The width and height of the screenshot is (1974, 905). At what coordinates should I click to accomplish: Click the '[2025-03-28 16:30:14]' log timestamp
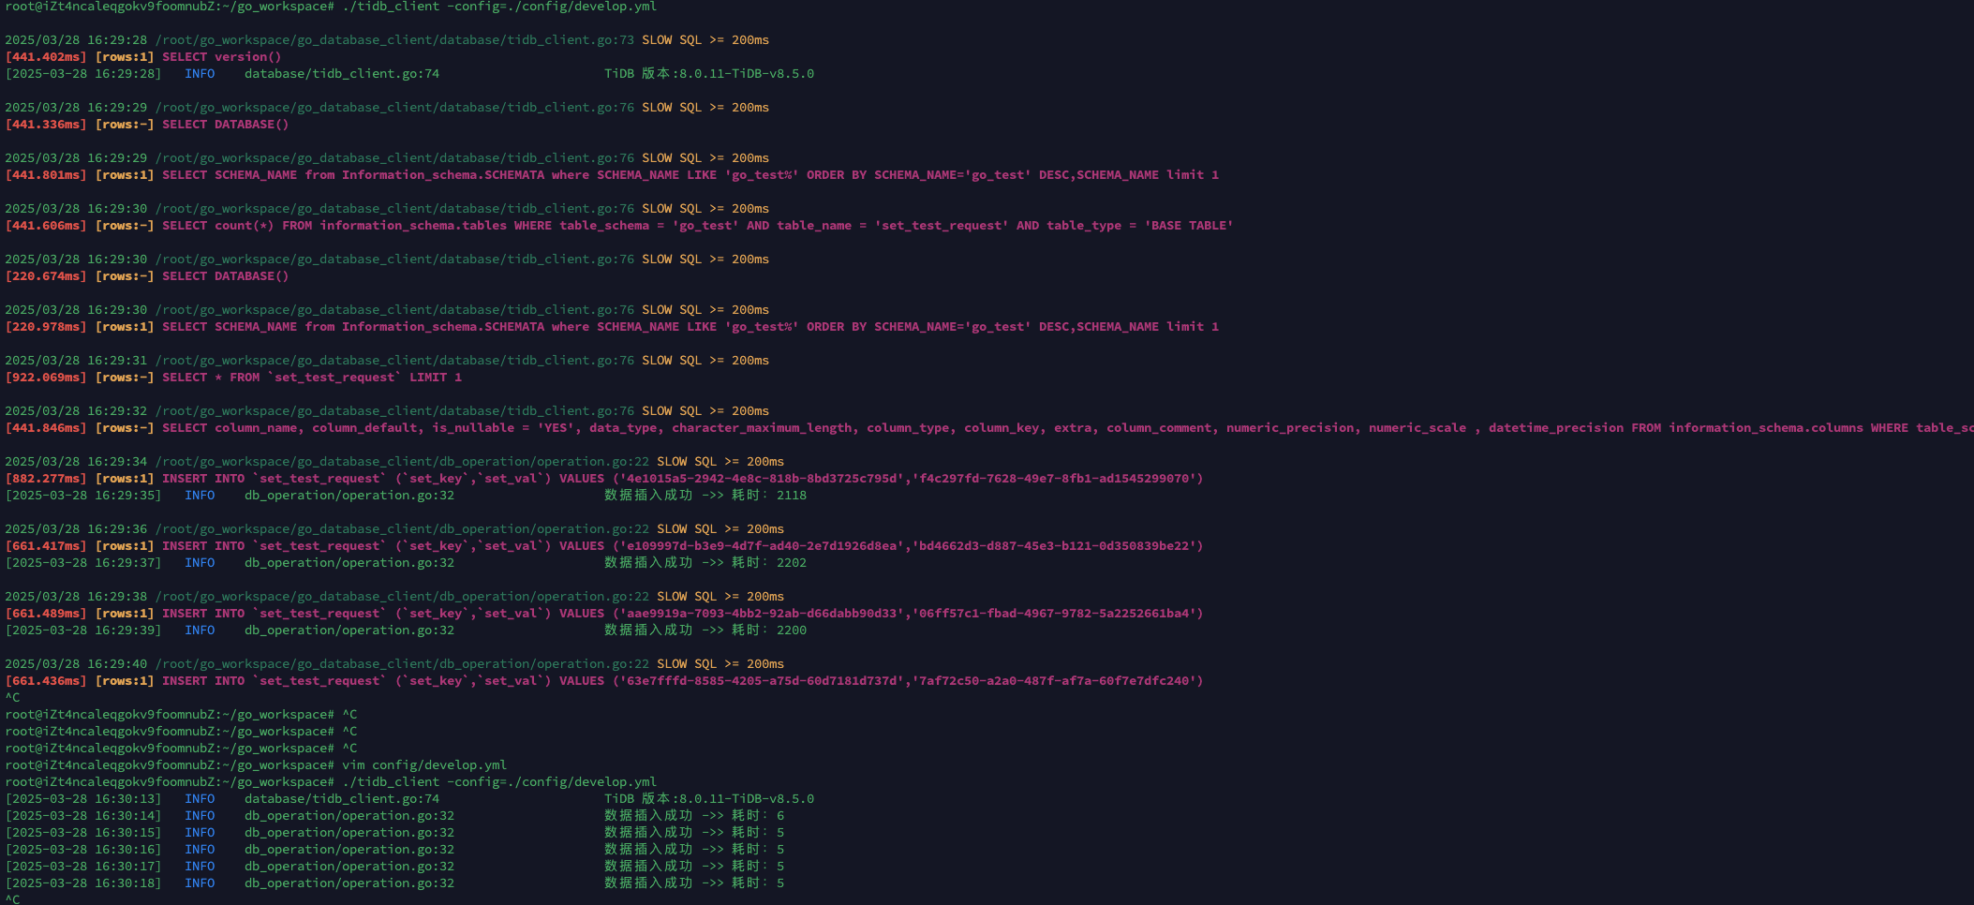pyautogui.click(x=83, y=816)
